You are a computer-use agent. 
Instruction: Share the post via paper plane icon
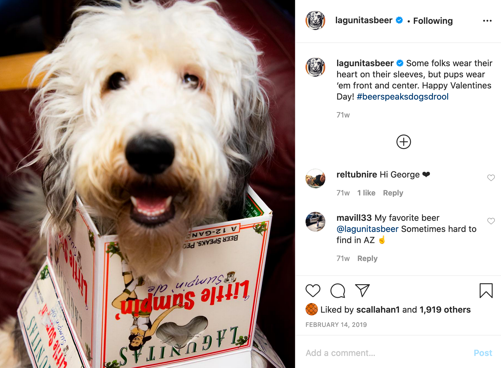tap(362, 291)
